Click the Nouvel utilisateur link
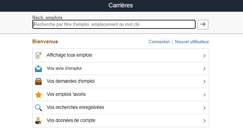The height and width of the screenshot is (134, 243). click(x=192, y=42)
